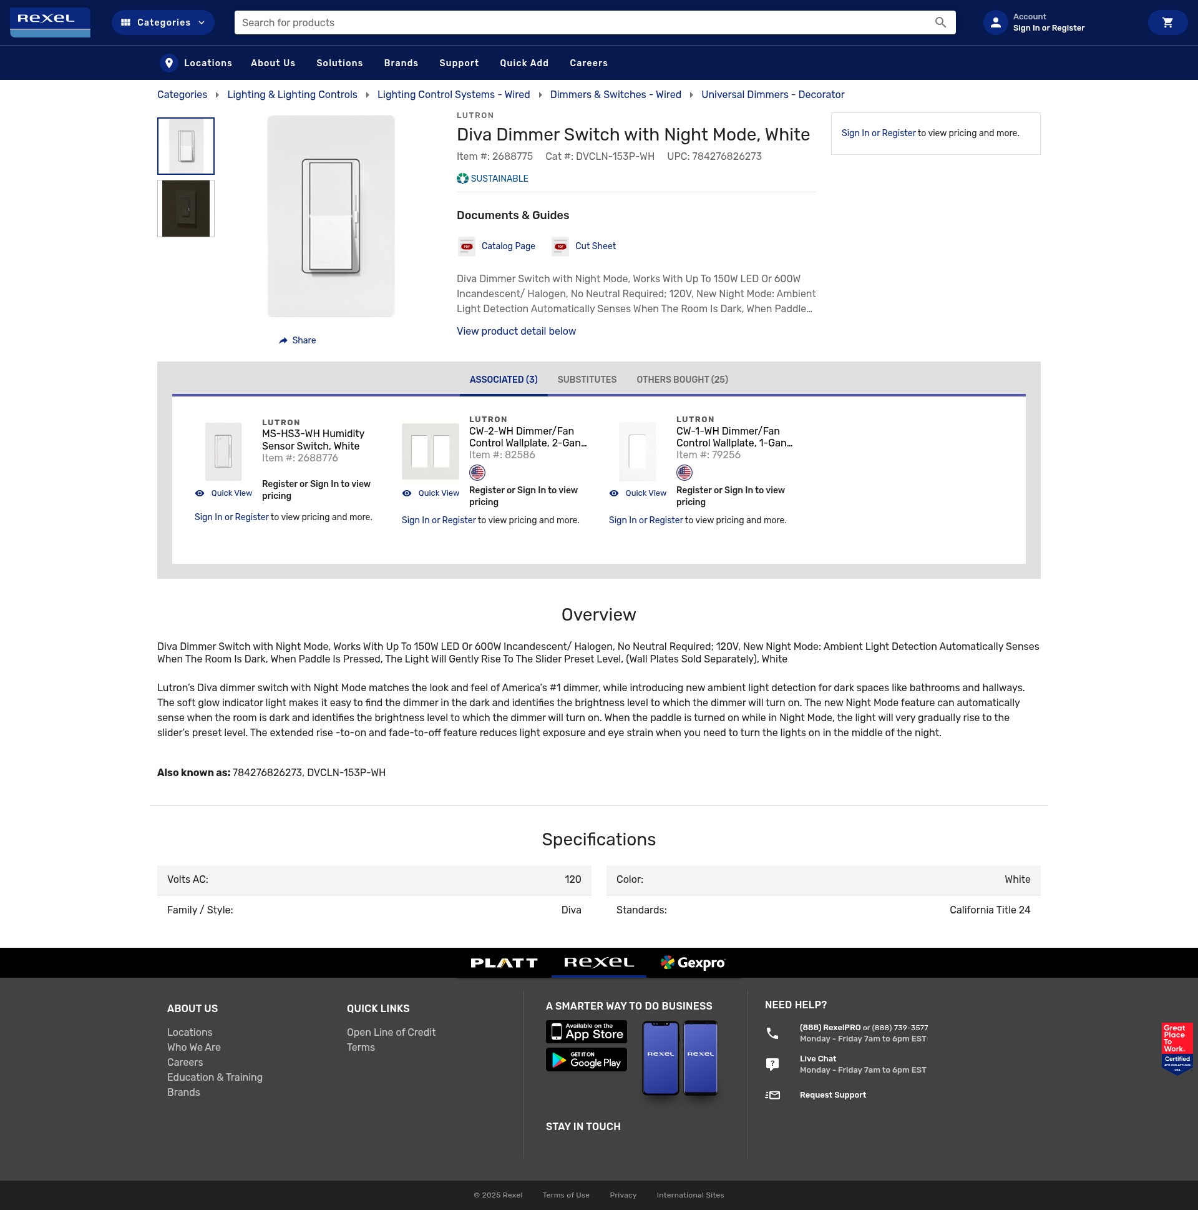Click Sign In or Register in pricing box
Viewport: 1198px width, 1210px height.
point(878,134)
